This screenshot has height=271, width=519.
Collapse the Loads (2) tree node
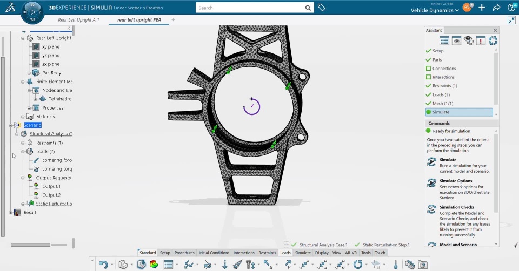tap(23, 151)
